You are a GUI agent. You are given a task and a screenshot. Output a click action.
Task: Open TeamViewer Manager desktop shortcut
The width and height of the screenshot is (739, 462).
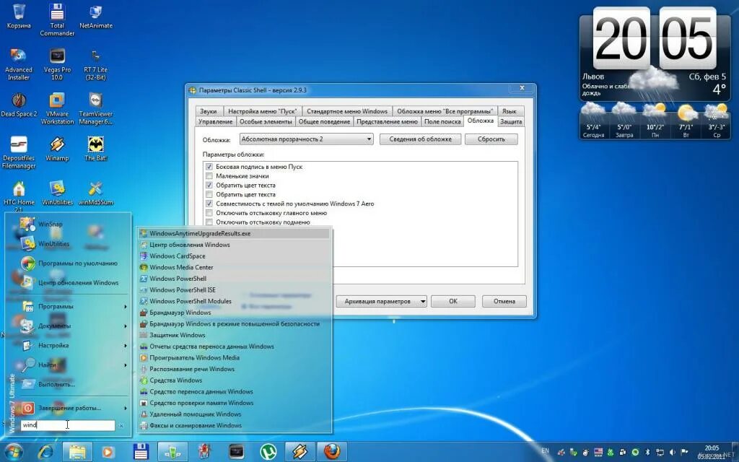pyautogui.click(x=96, y=108)
